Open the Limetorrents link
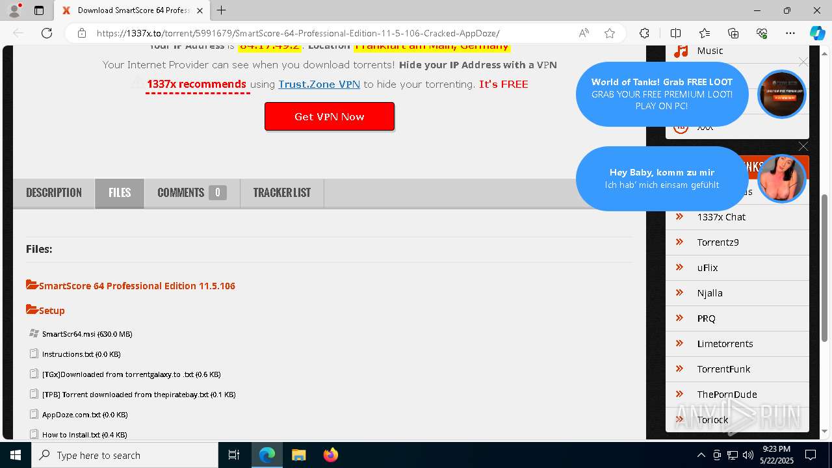The height and width of the screenshot is (468, 832). 725,344
